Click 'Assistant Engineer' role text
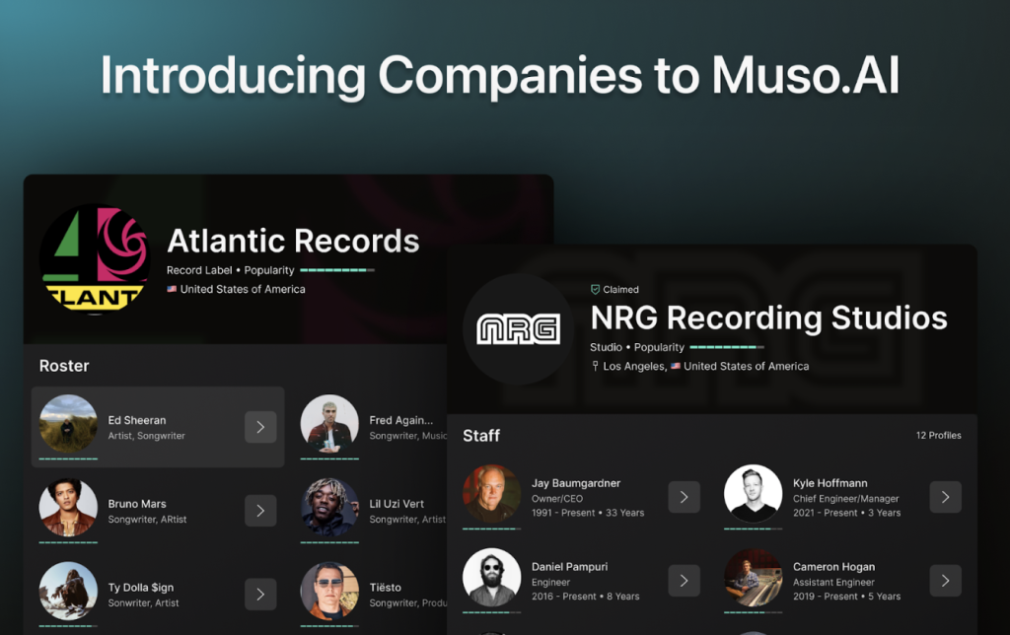This screenshot has height=635, width=1010. click(833, 582)
